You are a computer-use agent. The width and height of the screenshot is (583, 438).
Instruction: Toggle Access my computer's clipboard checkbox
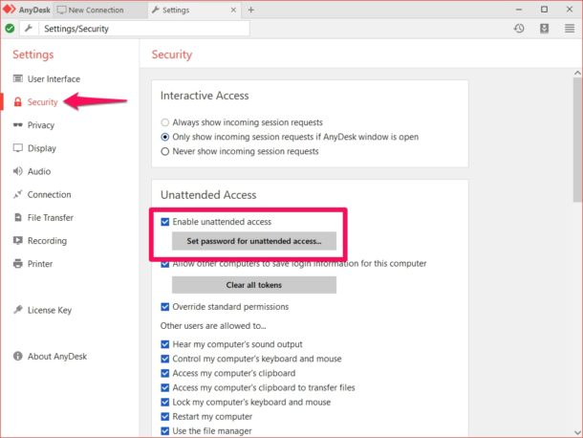click(164, 373)
